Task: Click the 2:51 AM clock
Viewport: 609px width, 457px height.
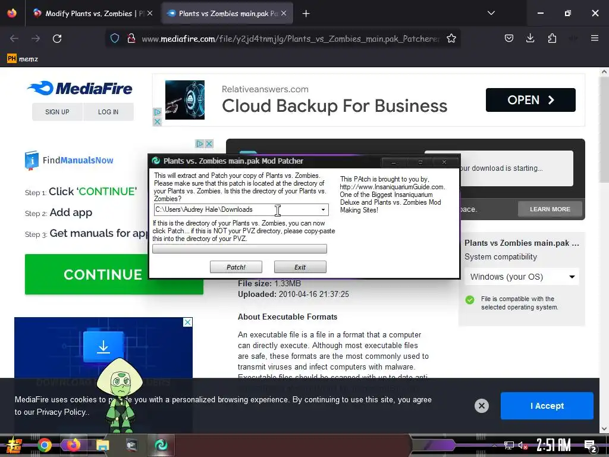Action: 554,445
